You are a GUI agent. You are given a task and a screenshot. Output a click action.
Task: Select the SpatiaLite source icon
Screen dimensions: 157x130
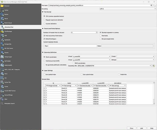2,40
